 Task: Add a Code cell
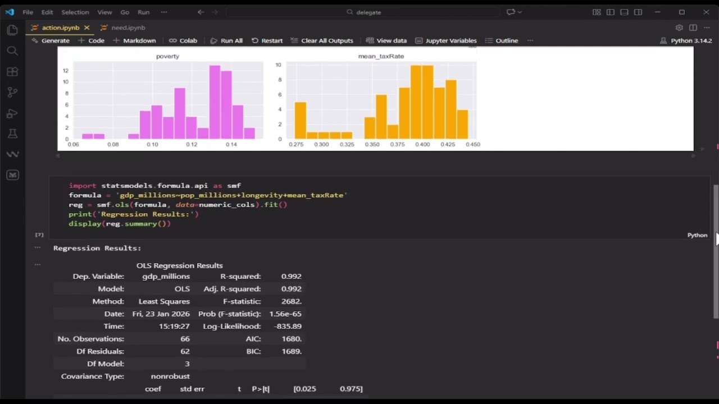click(91, 40)
